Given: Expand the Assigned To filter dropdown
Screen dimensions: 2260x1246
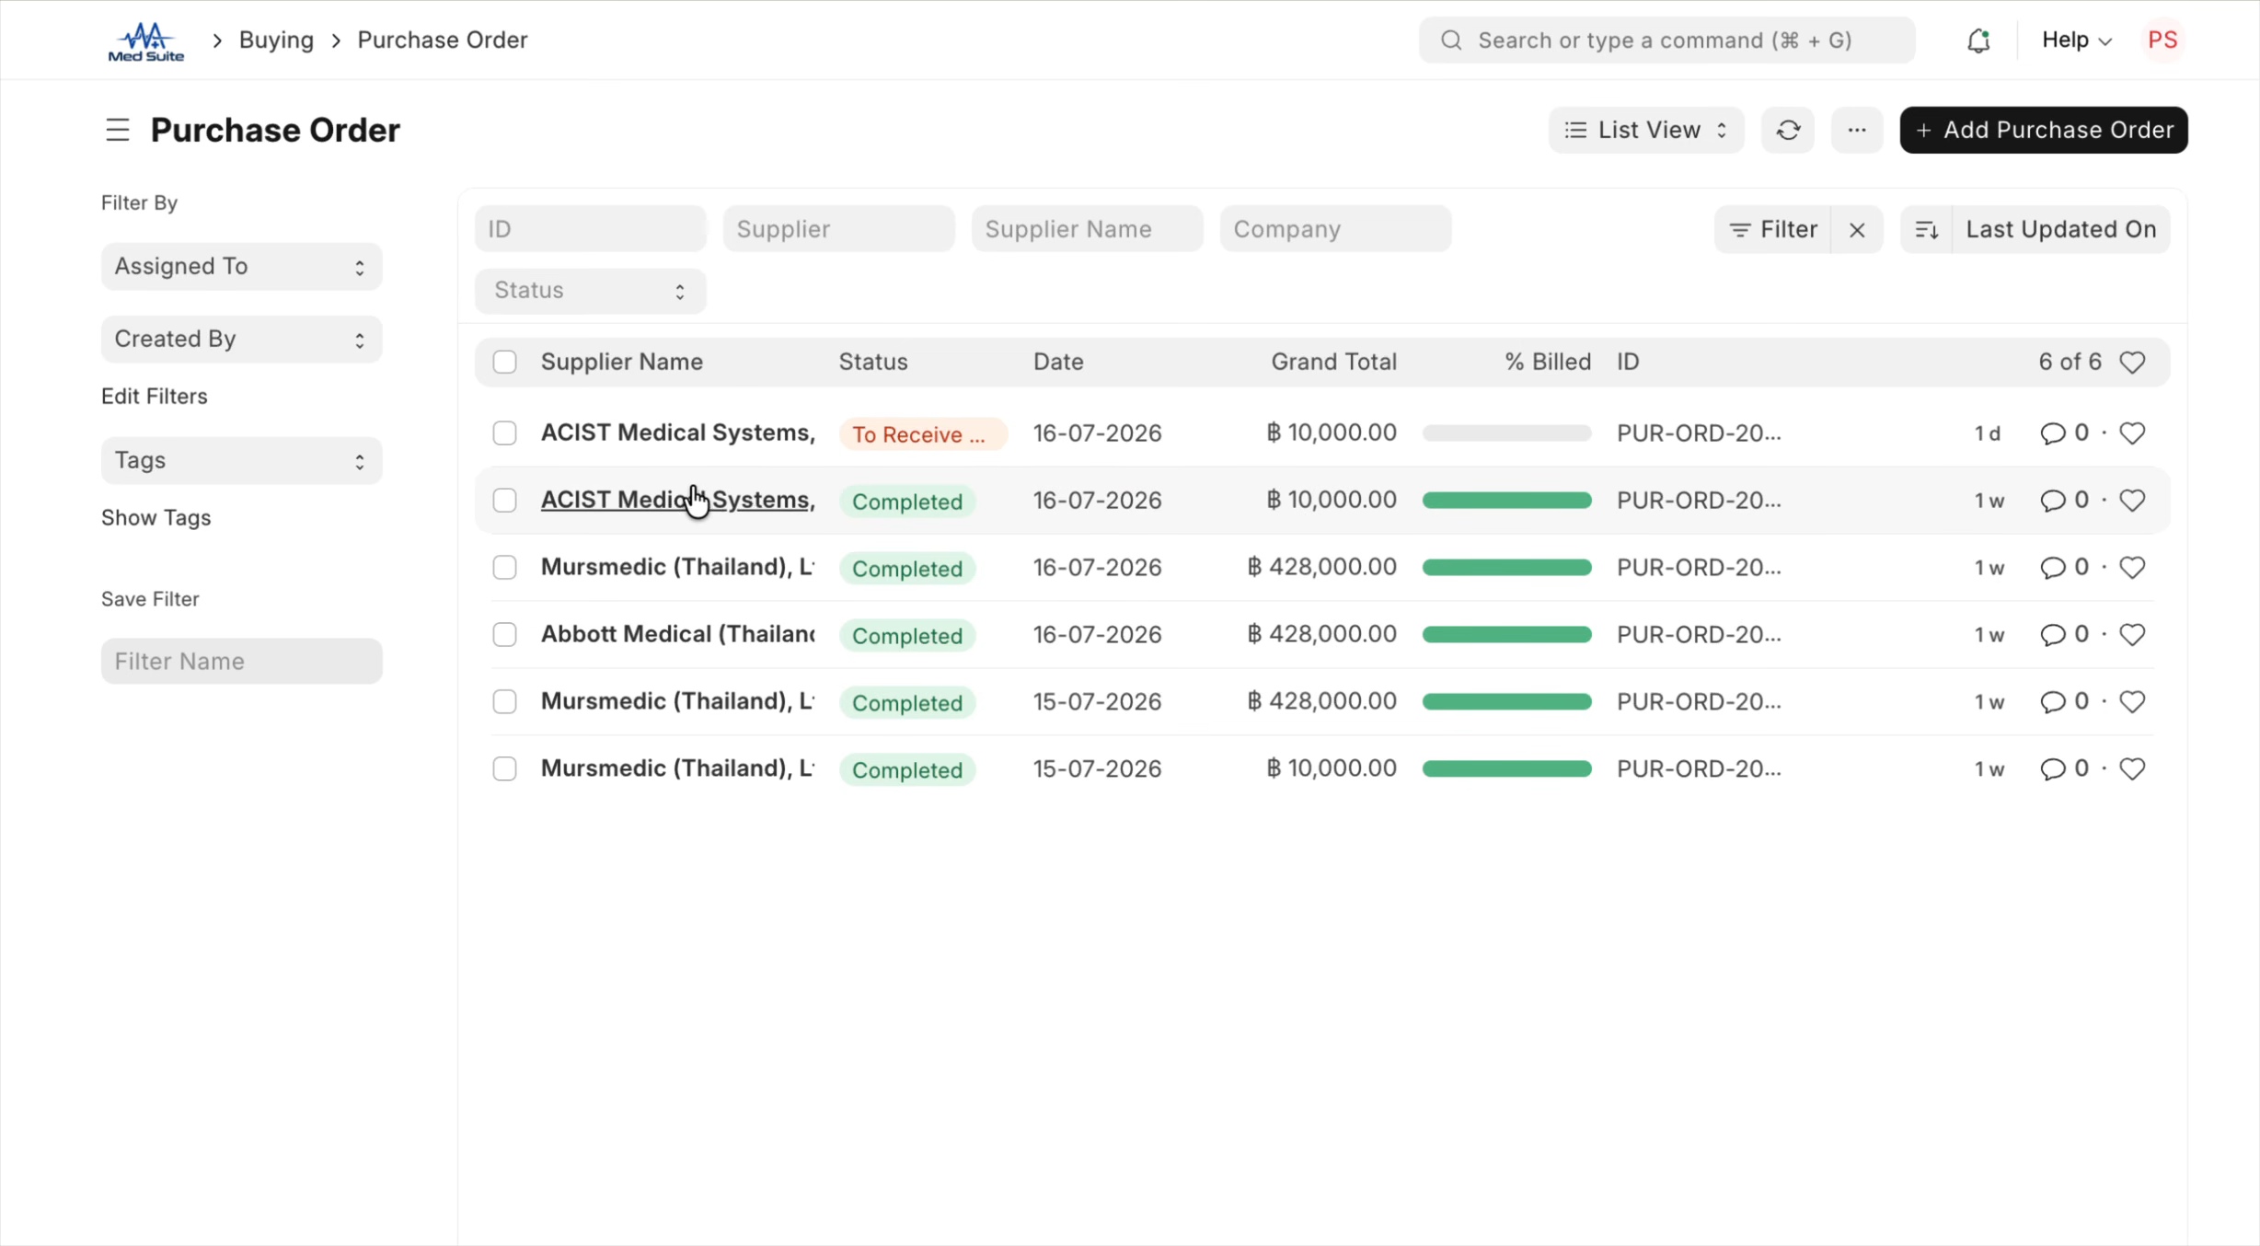Looking at the screenshot, I should tap(241, 267).
